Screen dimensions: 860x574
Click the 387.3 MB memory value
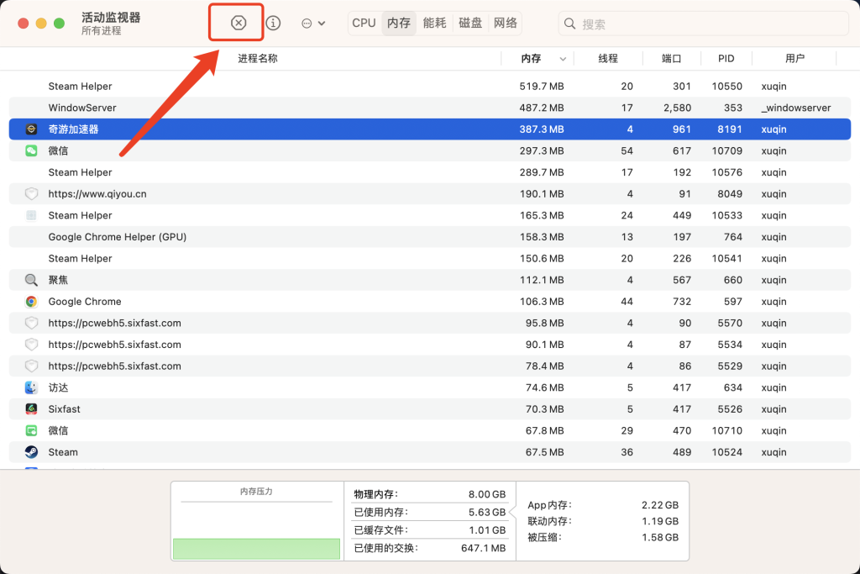tap(542, 129)
